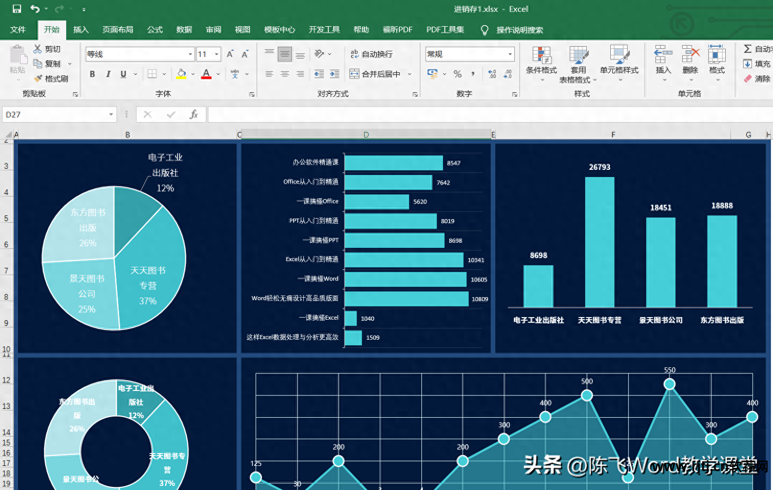Open the number format dropdown showing 常规

coord(510,54)
